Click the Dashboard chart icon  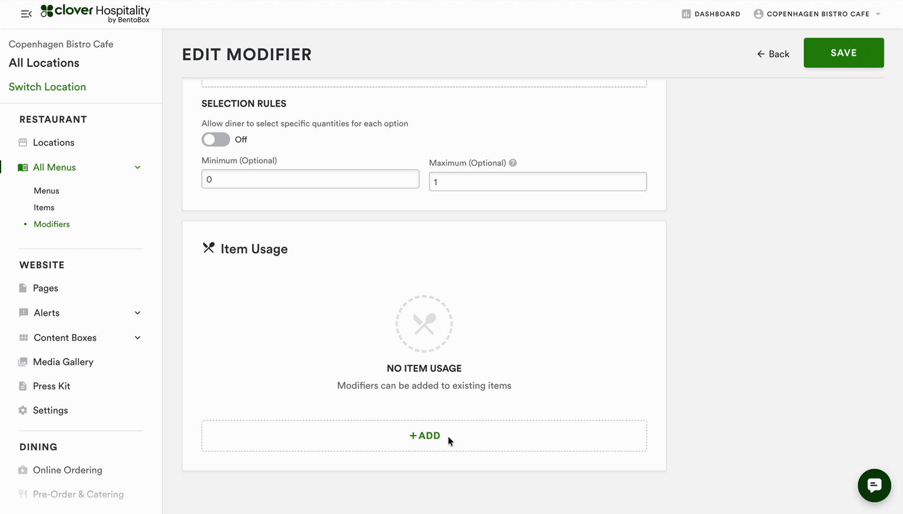[x=686, y=14]
